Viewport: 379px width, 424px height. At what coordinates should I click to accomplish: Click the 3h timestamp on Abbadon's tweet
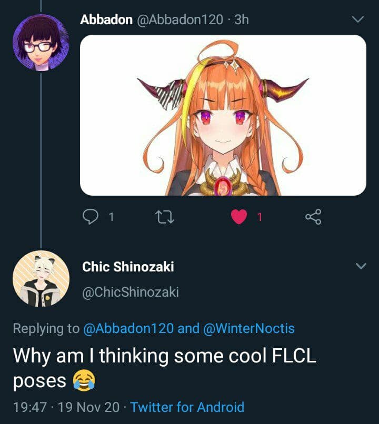(242, 19)
